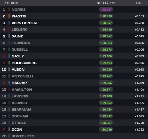This screenshot has width=148, height=139.
Task: Click the red team color bar beside Leclerc
Action: (9, 29)
